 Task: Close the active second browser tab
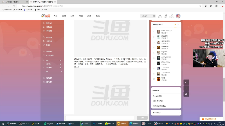click(55, 2)
